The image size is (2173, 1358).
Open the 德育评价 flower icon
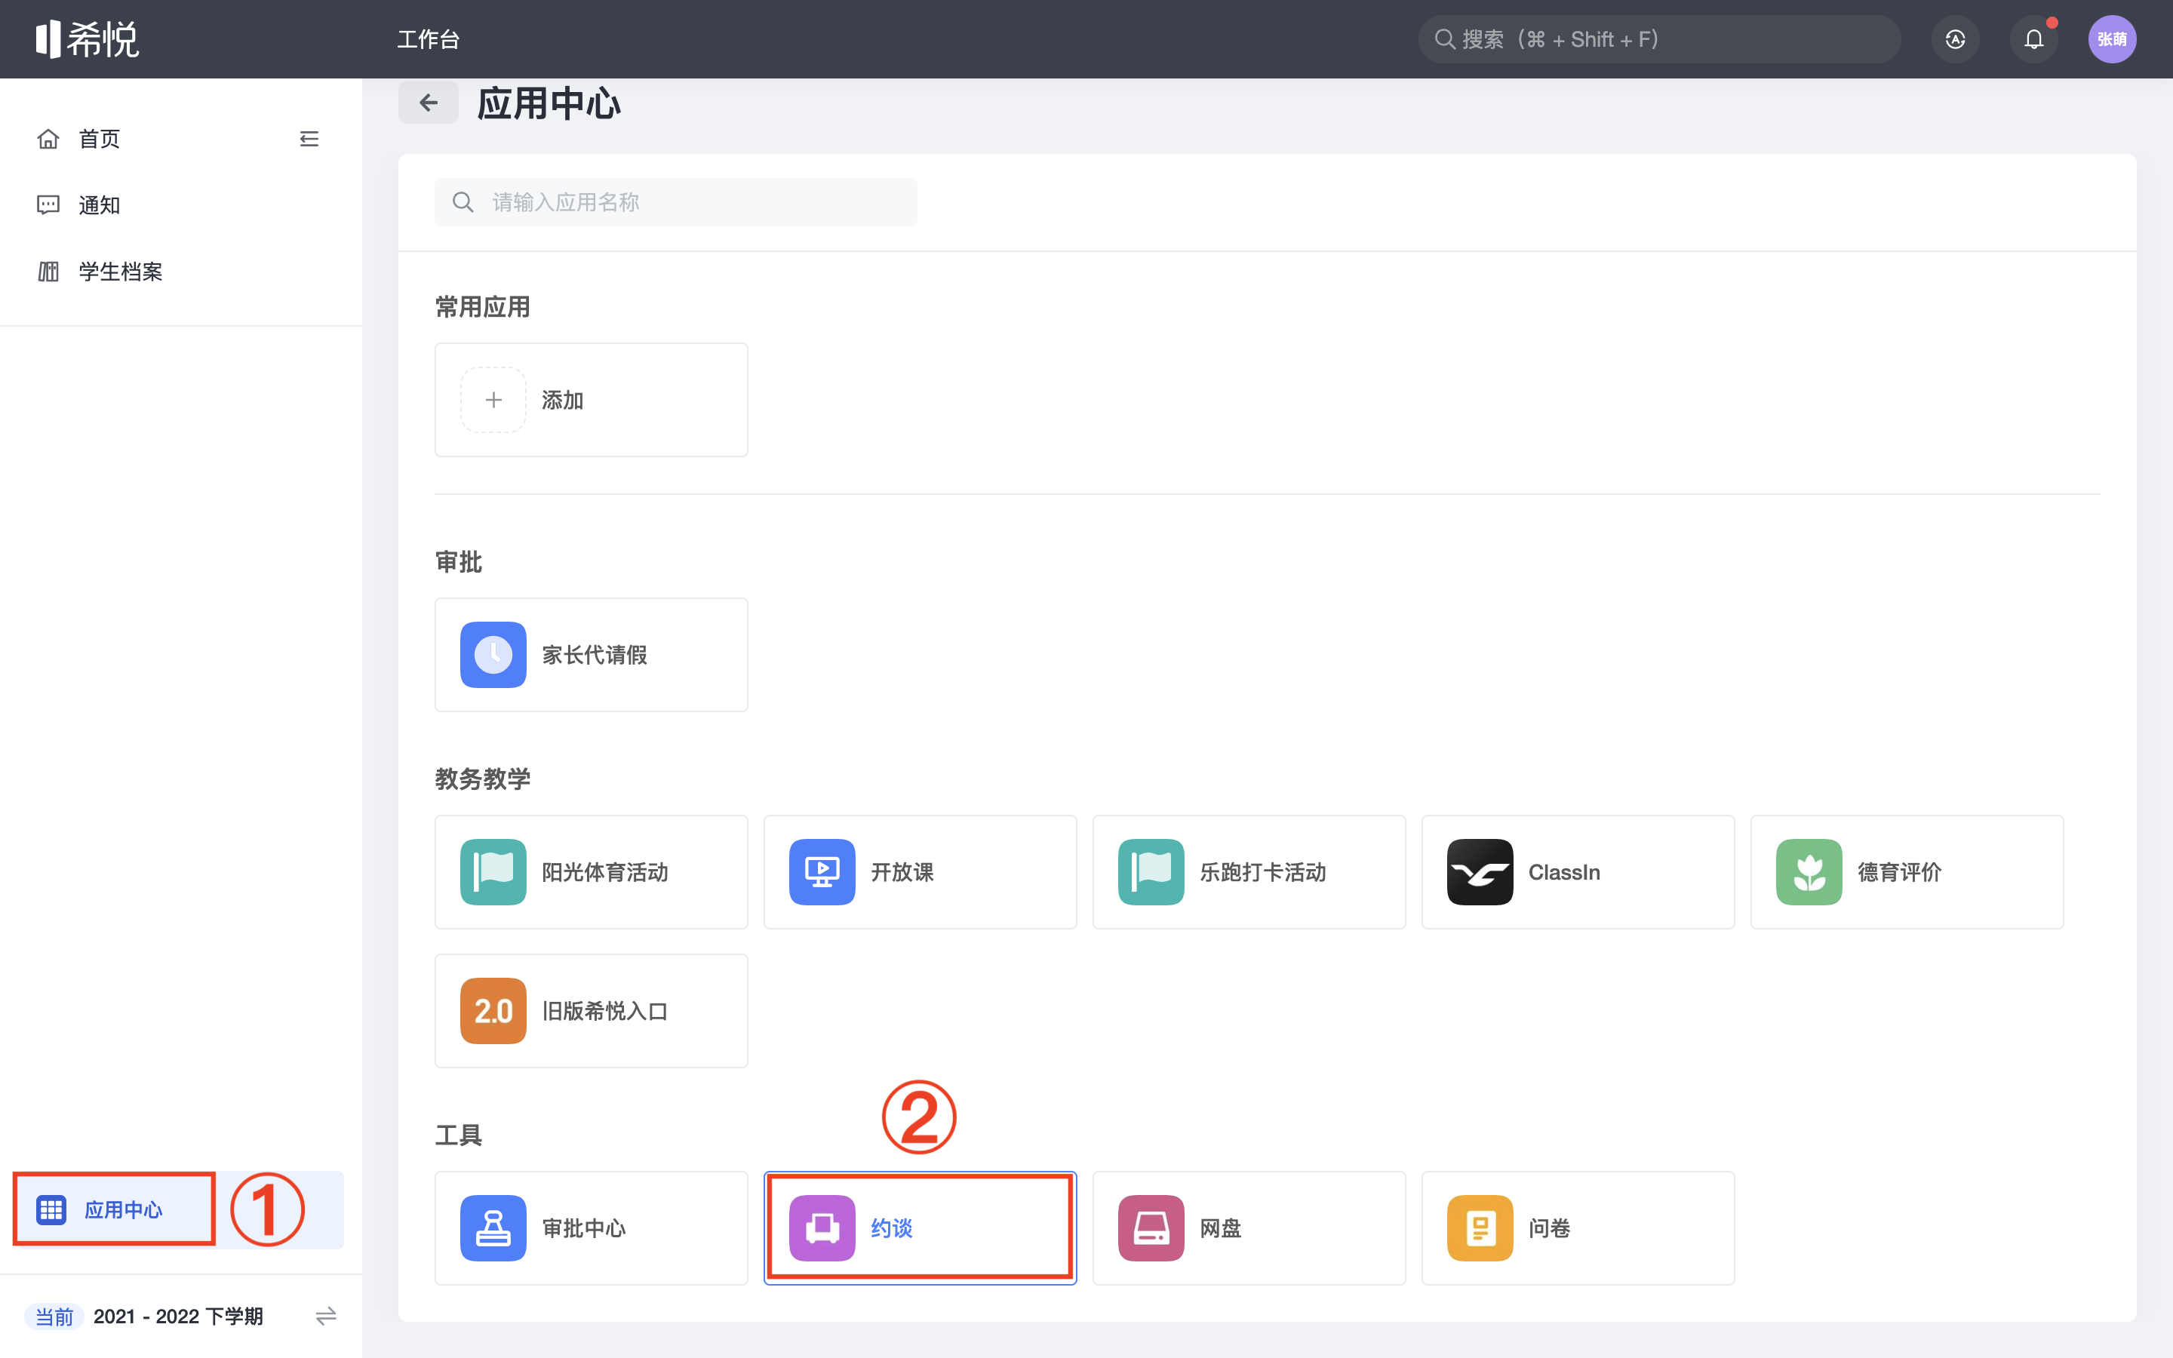(1809, 872)
